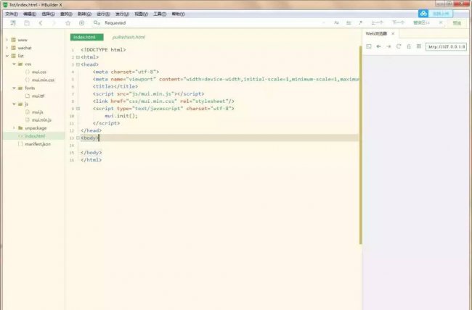Click the Web browser devtools toggle icon
Screen dimensions: 472x310
pyautogui.click(x=369, y=46)
